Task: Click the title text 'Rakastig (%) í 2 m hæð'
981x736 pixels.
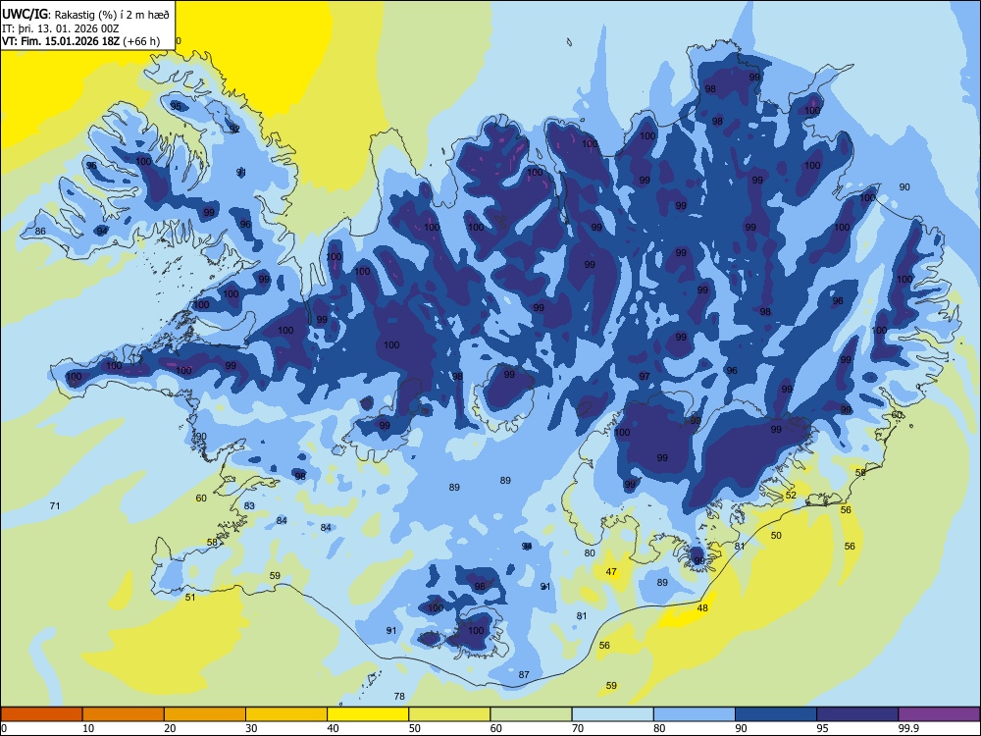Action: tap(110, 15)
